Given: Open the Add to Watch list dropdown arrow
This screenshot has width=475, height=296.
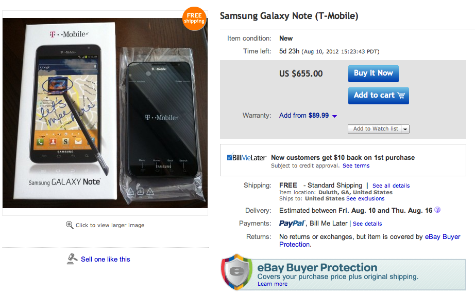Looking at the screenshot, I should 405,129.
